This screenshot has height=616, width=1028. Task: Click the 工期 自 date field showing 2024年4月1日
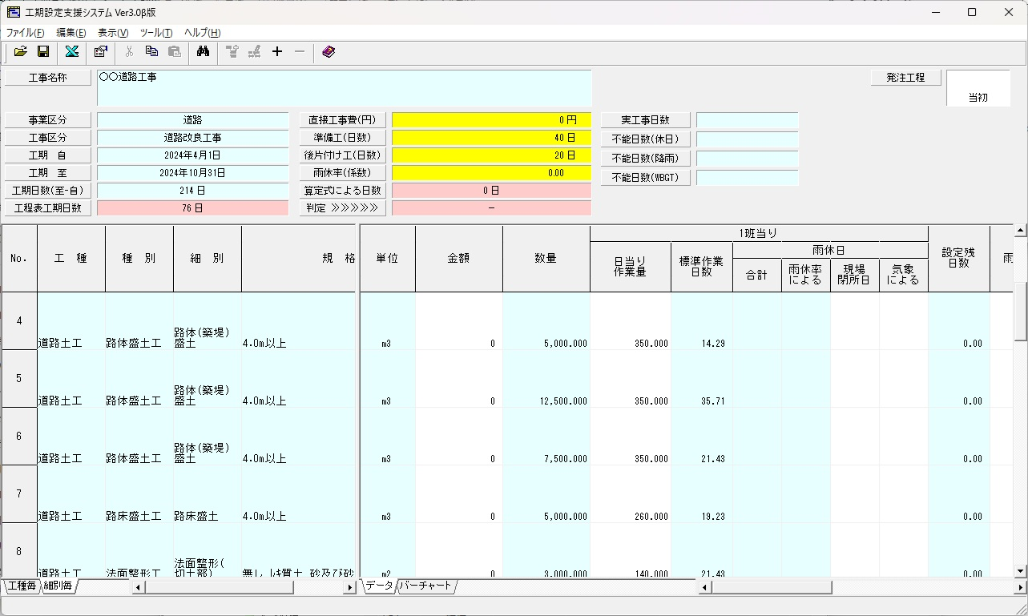(192, 155)
